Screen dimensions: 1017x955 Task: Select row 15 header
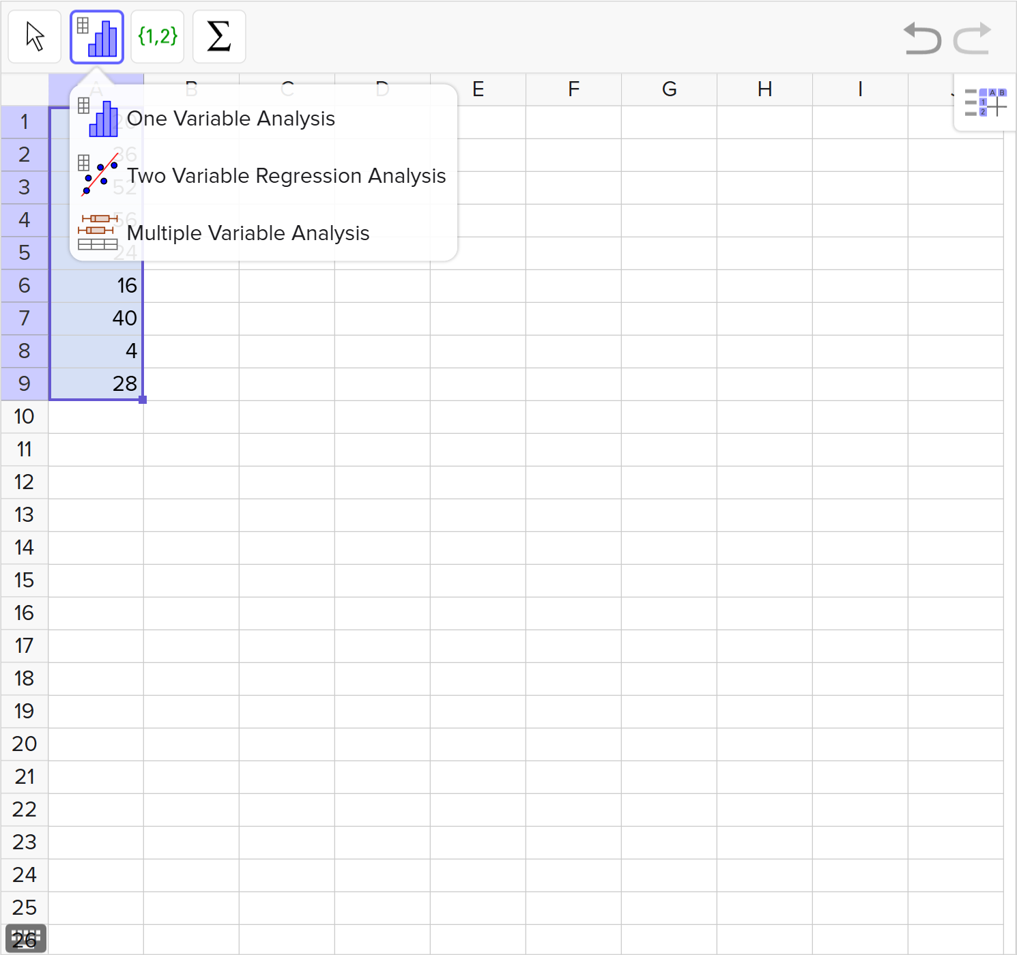click(x=25, y=581)
